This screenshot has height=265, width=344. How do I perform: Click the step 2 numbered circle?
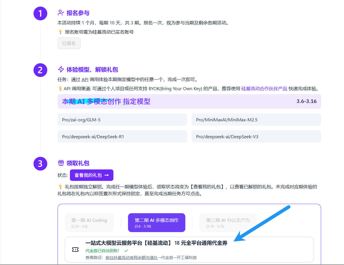40,70
